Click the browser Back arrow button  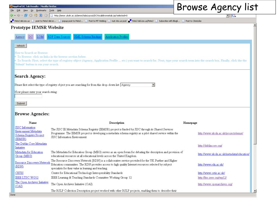[x=12, y=15]
